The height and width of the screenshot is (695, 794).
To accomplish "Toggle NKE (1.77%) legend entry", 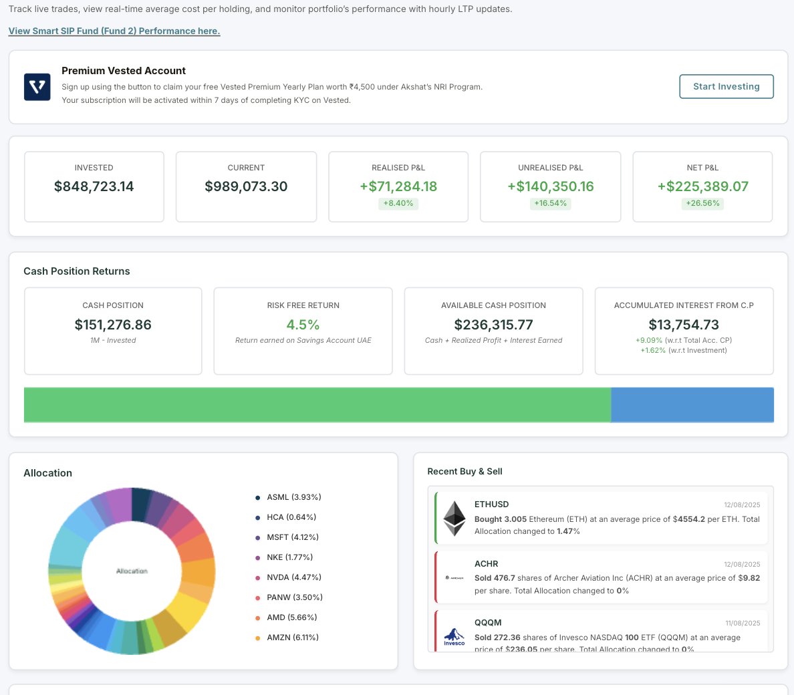I will [284, 557].
